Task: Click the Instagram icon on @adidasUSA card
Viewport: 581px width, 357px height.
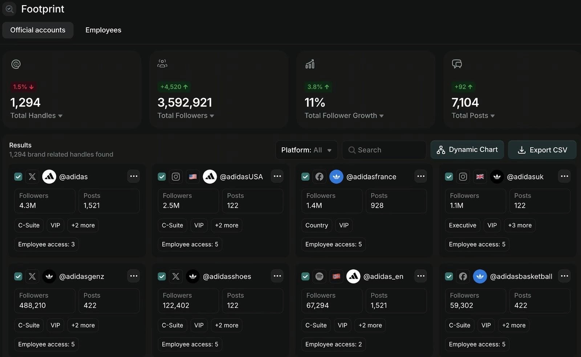Action: coord(176,177)
